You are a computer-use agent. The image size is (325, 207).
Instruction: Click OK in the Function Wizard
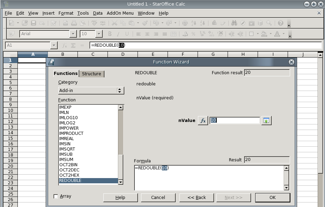click(x=273, y=198)
